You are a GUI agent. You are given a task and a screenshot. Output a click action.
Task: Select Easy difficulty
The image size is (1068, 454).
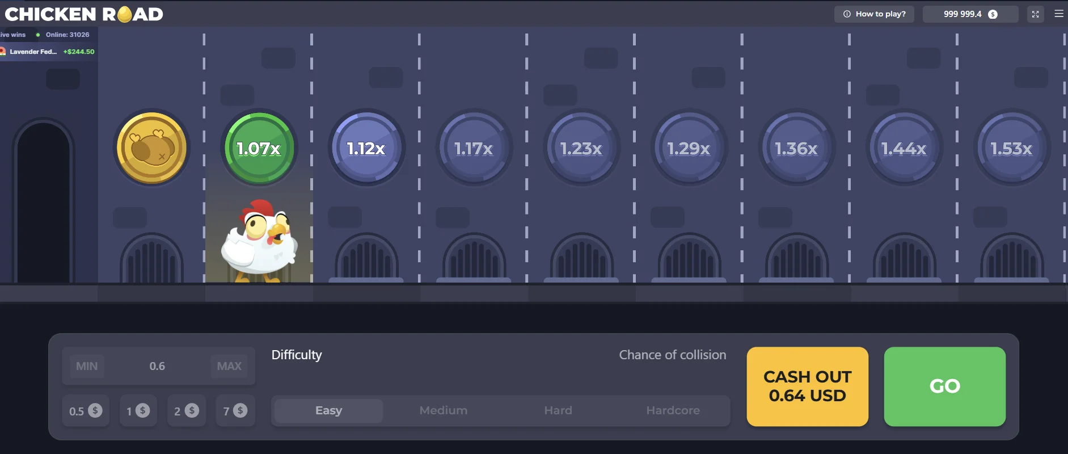329,410
